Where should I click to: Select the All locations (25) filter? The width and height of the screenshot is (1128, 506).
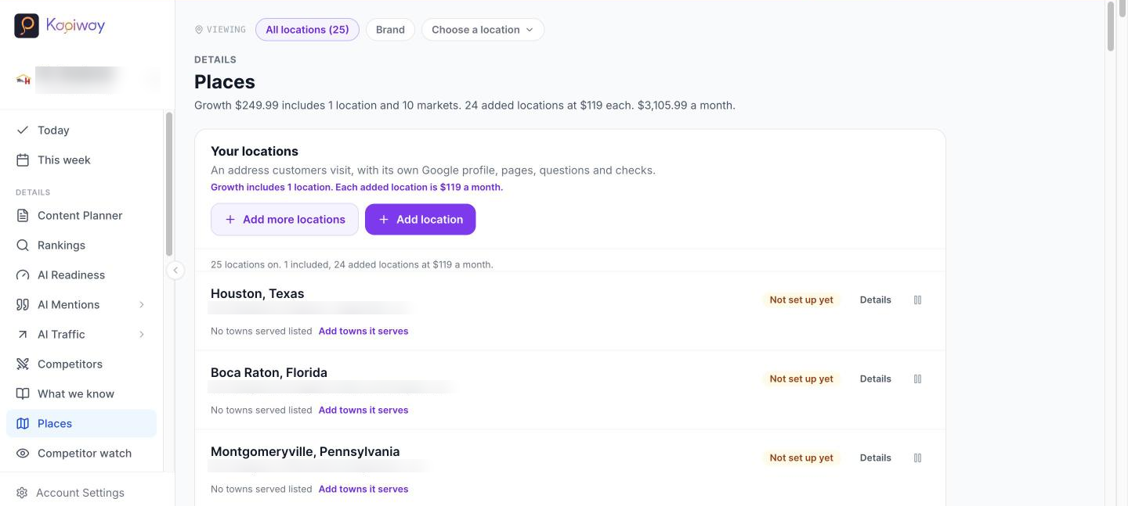click(x=307, y=30)
